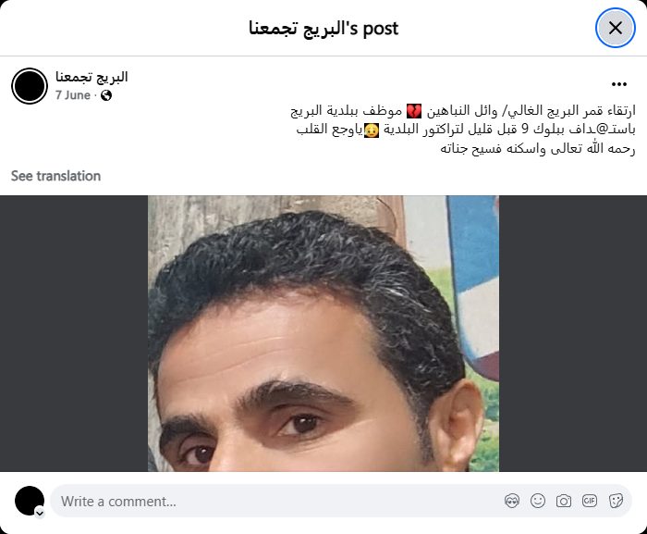
Task: Open البريج تجمعنا page profile picture
Action: pos(30,86)
